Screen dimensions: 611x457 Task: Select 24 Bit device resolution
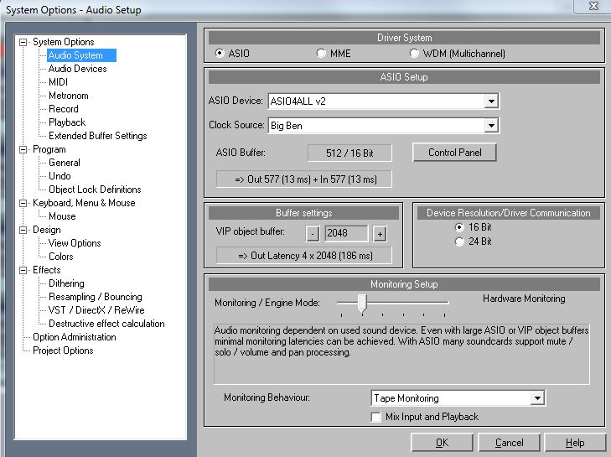(x=460, y=241)
